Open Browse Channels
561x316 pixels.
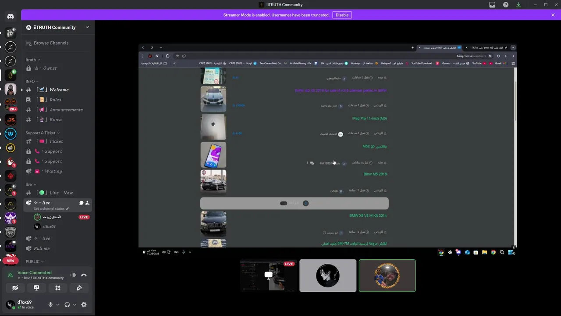51,43
